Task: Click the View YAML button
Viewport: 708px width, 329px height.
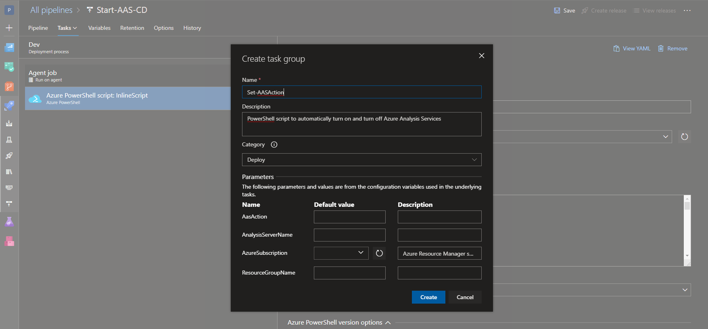Action: click(632, 48)
